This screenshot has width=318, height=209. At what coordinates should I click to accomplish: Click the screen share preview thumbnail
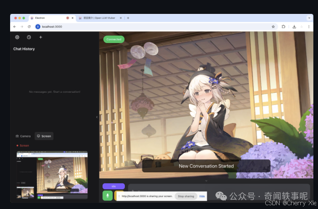52,175
